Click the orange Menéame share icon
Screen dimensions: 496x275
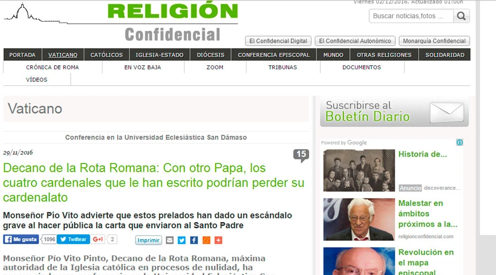(206, 240)
